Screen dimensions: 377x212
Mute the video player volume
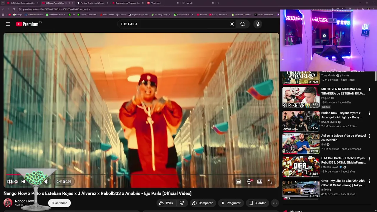coord(47,181)
